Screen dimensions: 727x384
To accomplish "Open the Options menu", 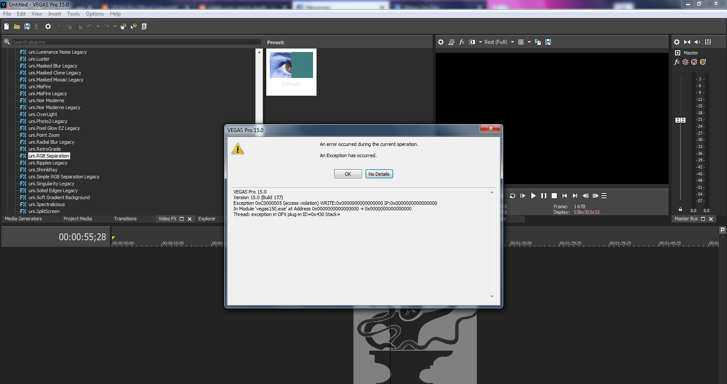I will [95, 14].
